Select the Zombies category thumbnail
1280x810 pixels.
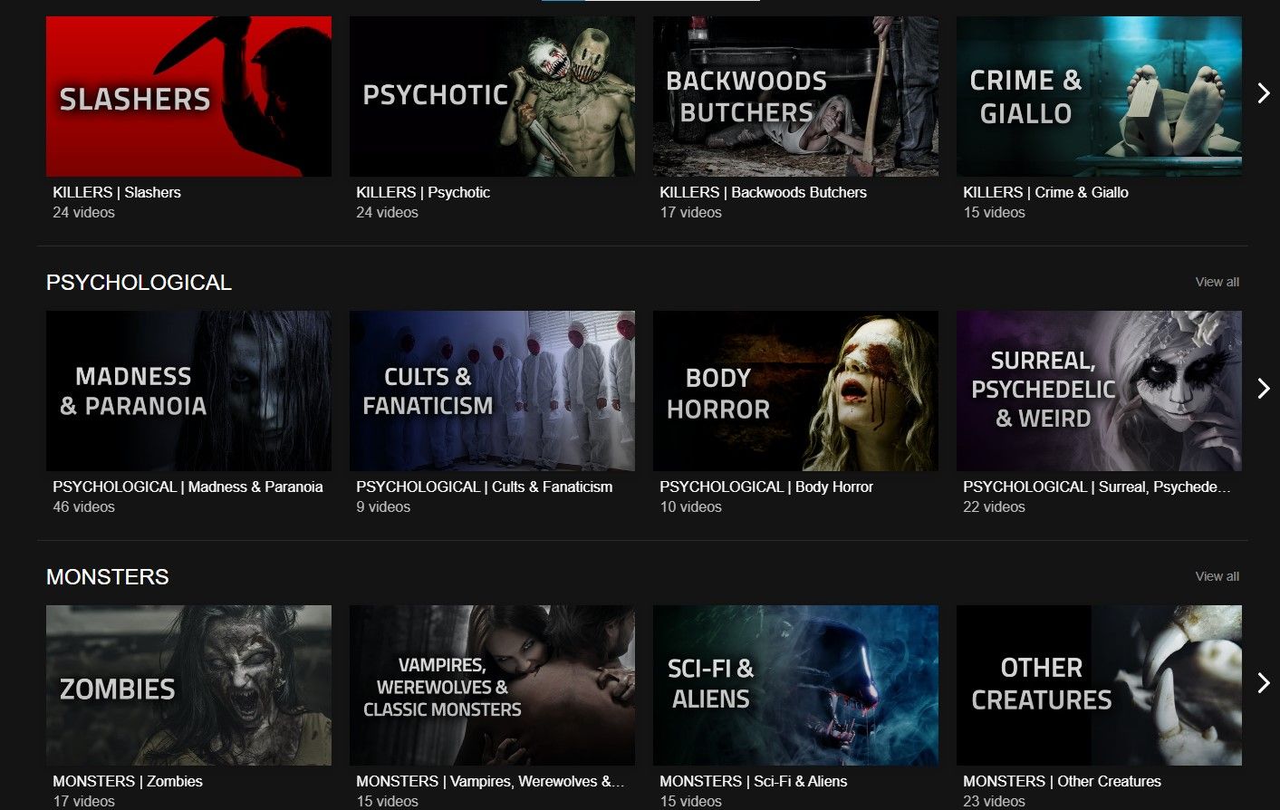pyautogui.click(x=188, y=685)
